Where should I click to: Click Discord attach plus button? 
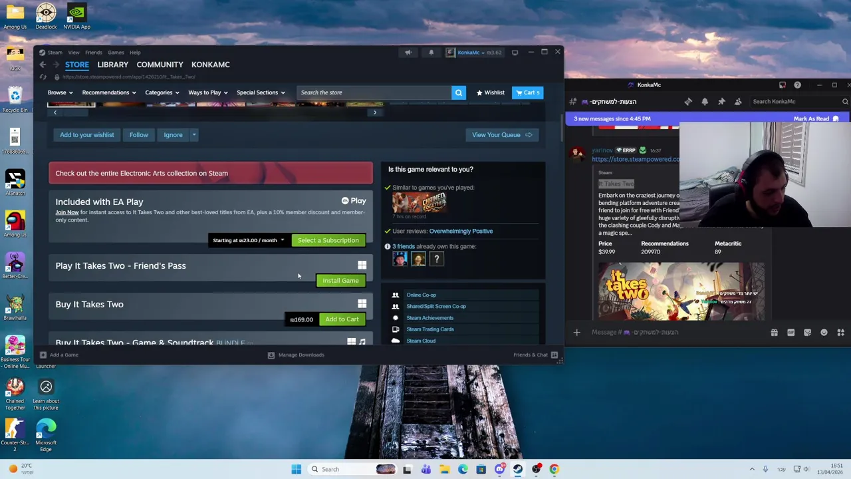point(576,332)
